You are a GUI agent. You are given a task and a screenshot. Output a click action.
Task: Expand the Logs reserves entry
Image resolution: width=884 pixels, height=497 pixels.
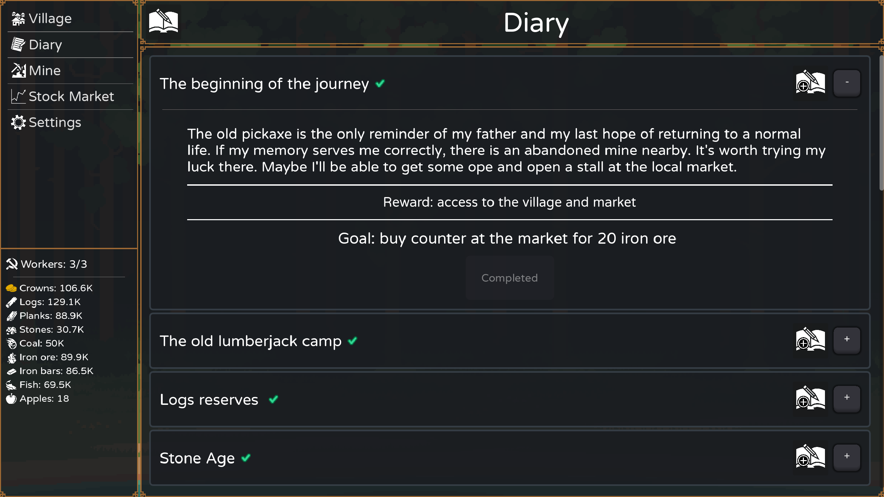click(x=847, y=398)
